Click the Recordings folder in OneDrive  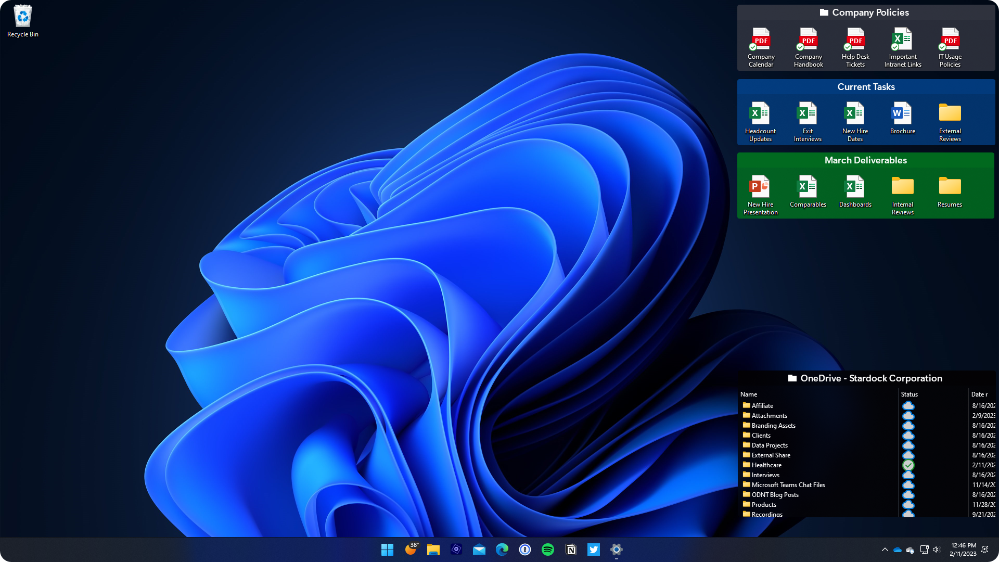767,514
